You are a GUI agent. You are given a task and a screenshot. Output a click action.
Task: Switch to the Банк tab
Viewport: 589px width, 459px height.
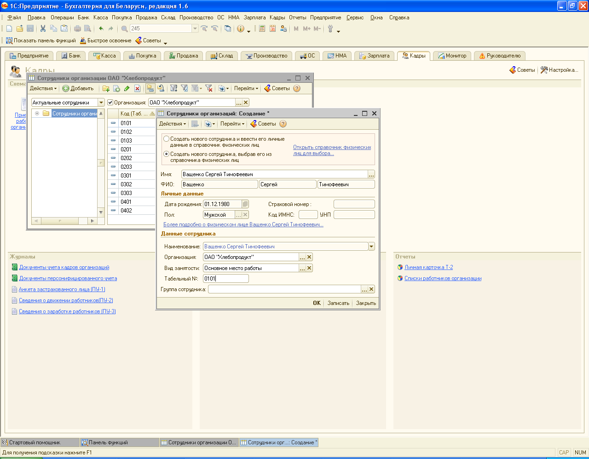click(71, 56)
